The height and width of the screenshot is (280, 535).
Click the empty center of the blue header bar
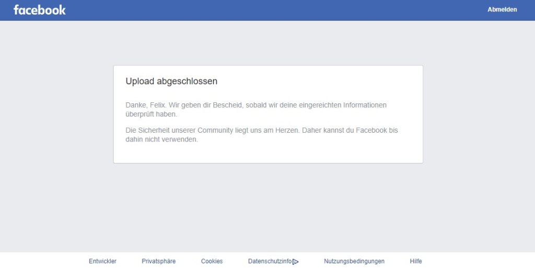[x=267, y=10]
